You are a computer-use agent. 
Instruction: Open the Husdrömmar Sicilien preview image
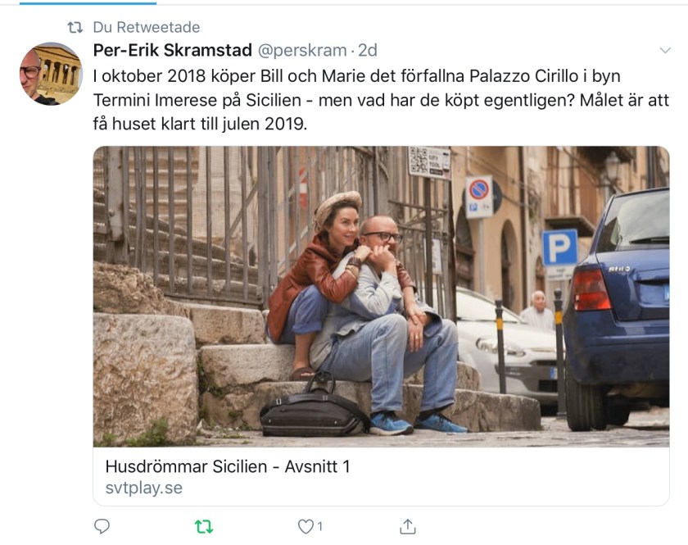[x=382, y=297]
